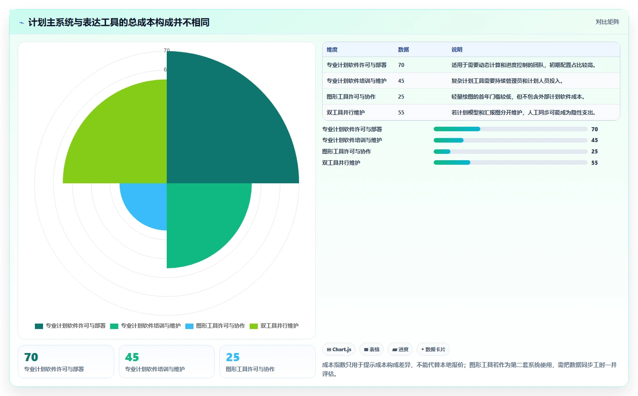The image size is (638, 396).
Task: Toggle the 专业计划软件许可与部署 legend swatch
Action: tap(39, 326)
